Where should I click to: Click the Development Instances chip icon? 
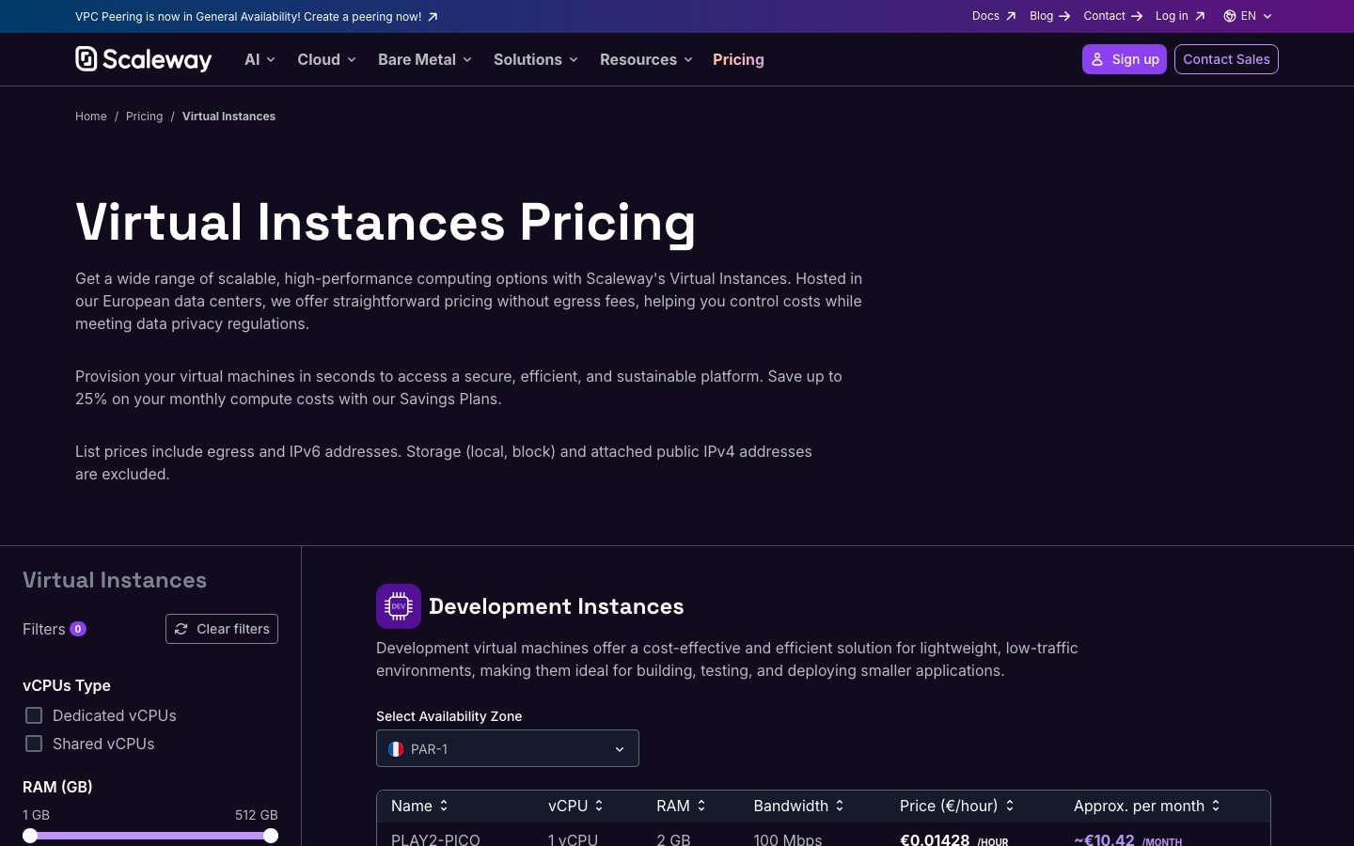399,606
